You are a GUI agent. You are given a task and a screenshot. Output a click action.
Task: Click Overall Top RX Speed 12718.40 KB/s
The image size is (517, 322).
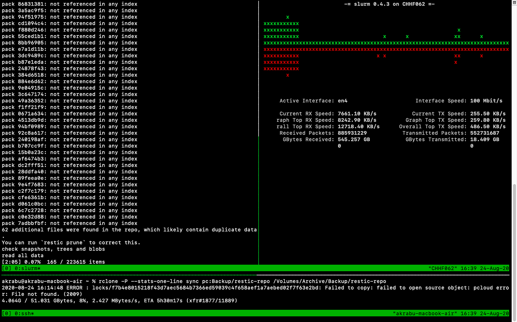(x=359, y=127)
